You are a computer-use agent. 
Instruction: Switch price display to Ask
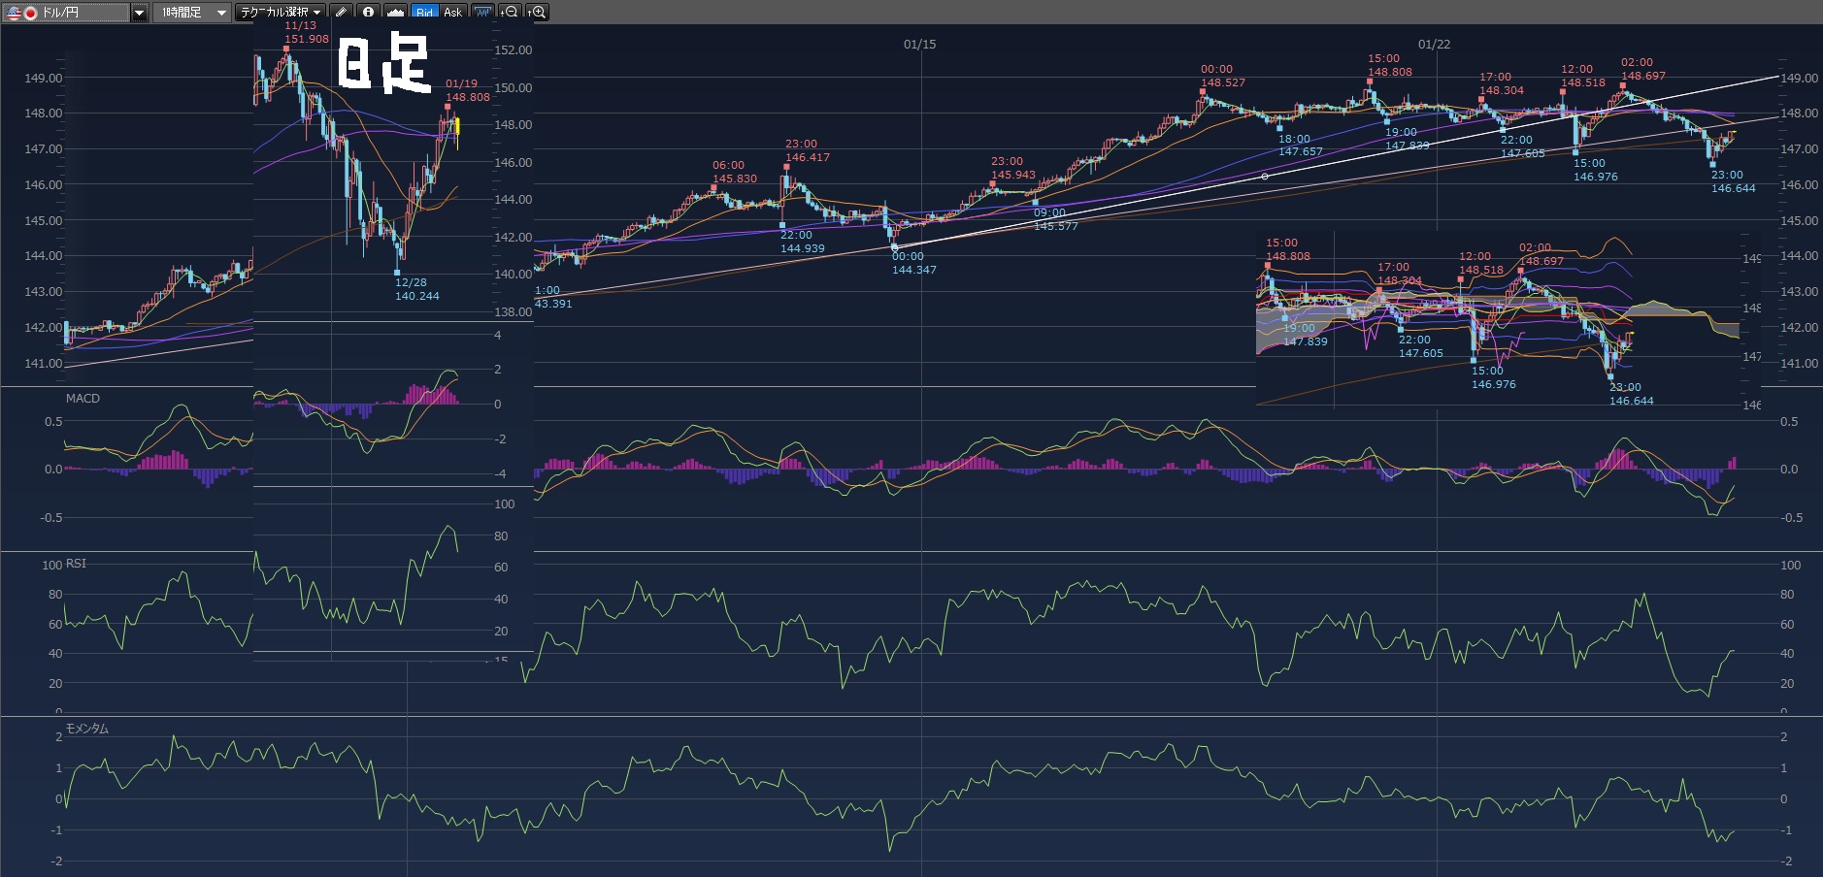pyautogui.click(x=452, y=13)
